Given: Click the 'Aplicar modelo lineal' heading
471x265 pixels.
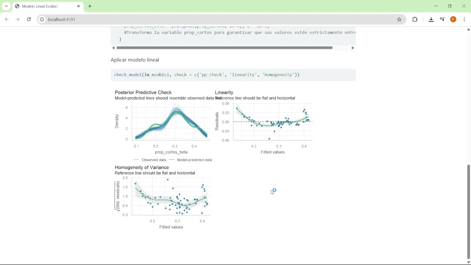Looking at the screenshot, I should [x=135, y=60].
